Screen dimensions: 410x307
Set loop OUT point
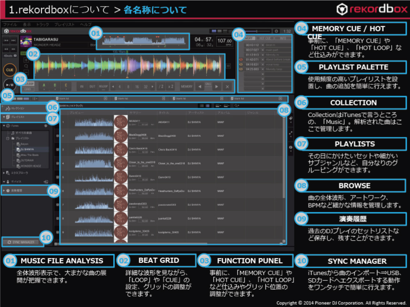coord(93,86)
